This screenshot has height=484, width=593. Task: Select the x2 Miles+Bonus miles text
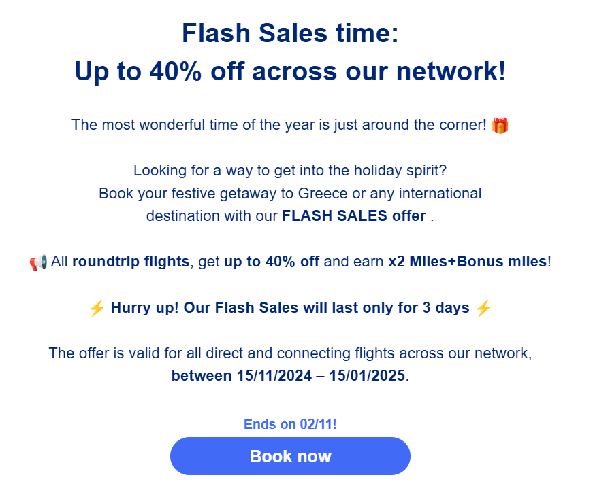pos(468,262)
